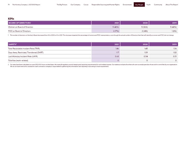Image resolution: width=186 pixels, height=143 pixels.
Task: Go to the Community tab
Action: click(159, 5)
